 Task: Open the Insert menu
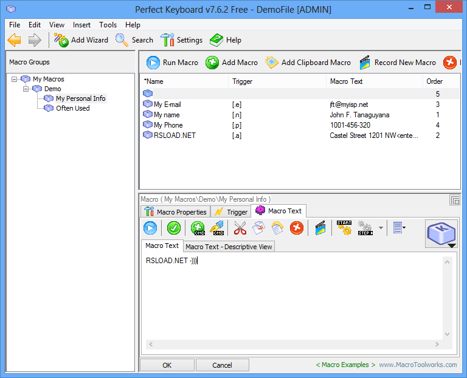point(81,25)
